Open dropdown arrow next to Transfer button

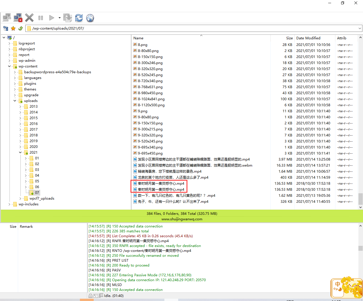59,18
